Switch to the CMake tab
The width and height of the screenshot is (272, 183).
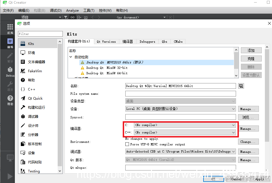pos(178,42)
